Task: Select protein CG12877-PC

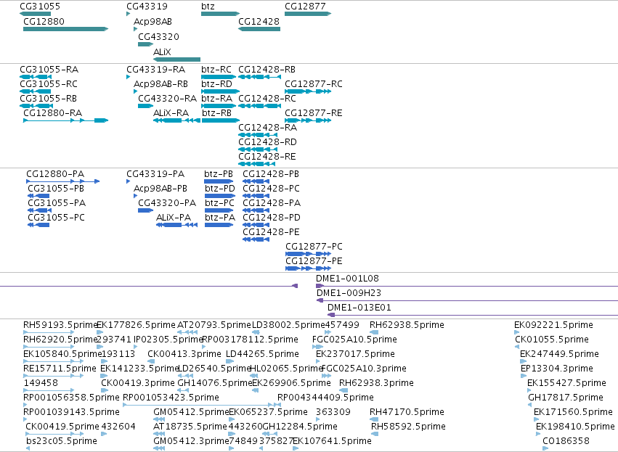Action: (x=314, y=247)
